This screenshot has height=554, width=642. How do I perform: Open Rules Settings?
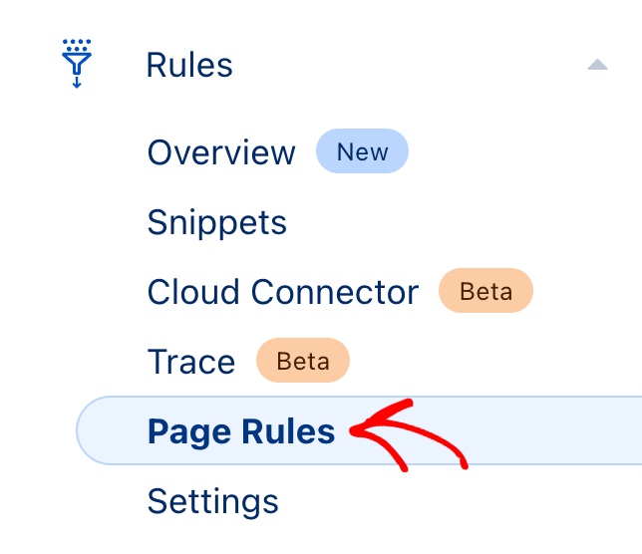pos(213,500)
